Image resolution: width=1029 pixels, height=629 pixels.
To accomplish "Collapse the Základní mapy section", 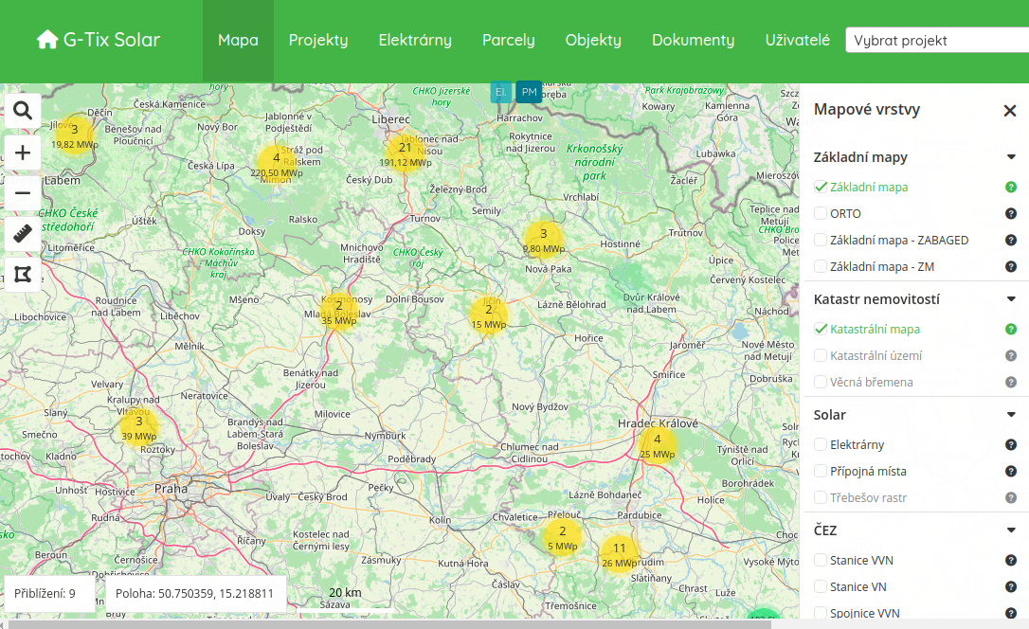I will pos(1011,156).
